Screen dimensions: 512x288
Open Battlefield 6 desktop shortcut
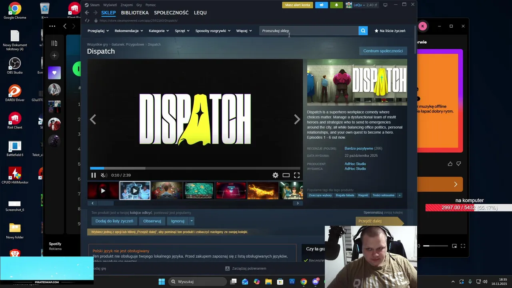click(x=15, y=148)
